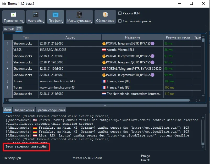
Task: Click the table vertical scrollbar up arrow
Action: pyautogui.click(x=203, y=36)
